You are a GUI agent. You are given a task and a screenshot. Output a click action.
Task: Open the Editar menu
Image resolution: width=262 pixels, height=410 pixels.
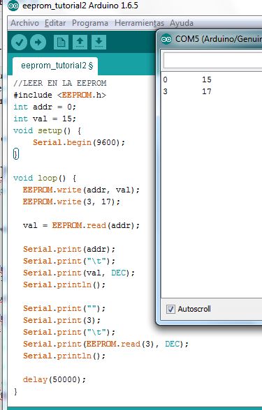point(55,23)
